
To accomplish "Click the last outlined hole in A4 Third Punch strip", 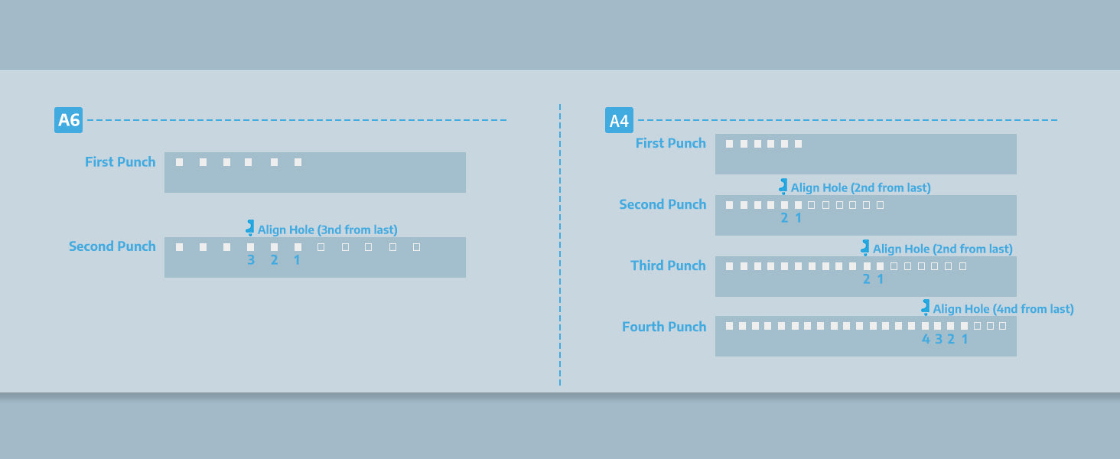I will pyautogui.click(x=962, y=266).
